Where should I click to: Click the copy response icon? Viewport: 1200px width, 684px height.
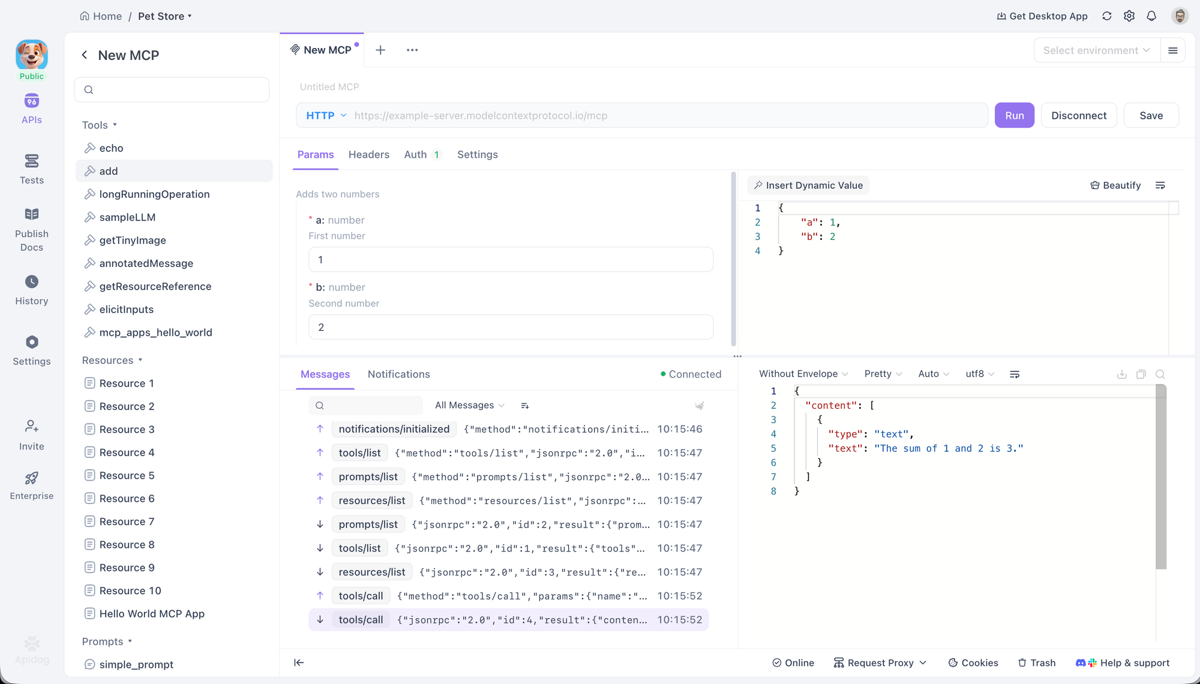pos(1141,373)
